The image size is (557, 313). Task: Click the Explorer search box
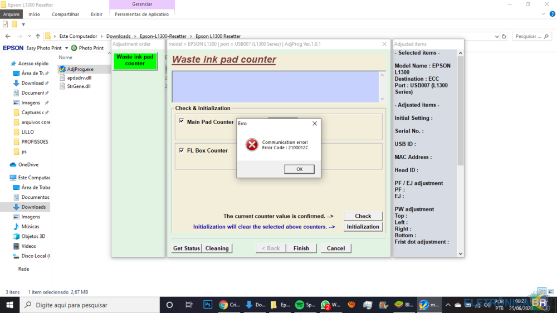[x=532, y=36]
